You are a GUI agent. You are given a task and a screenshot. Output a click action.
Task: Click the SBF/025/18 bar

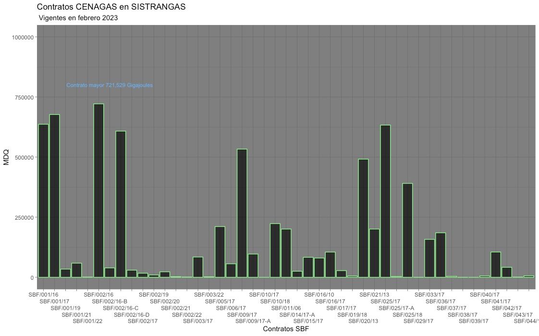[407, 230]
